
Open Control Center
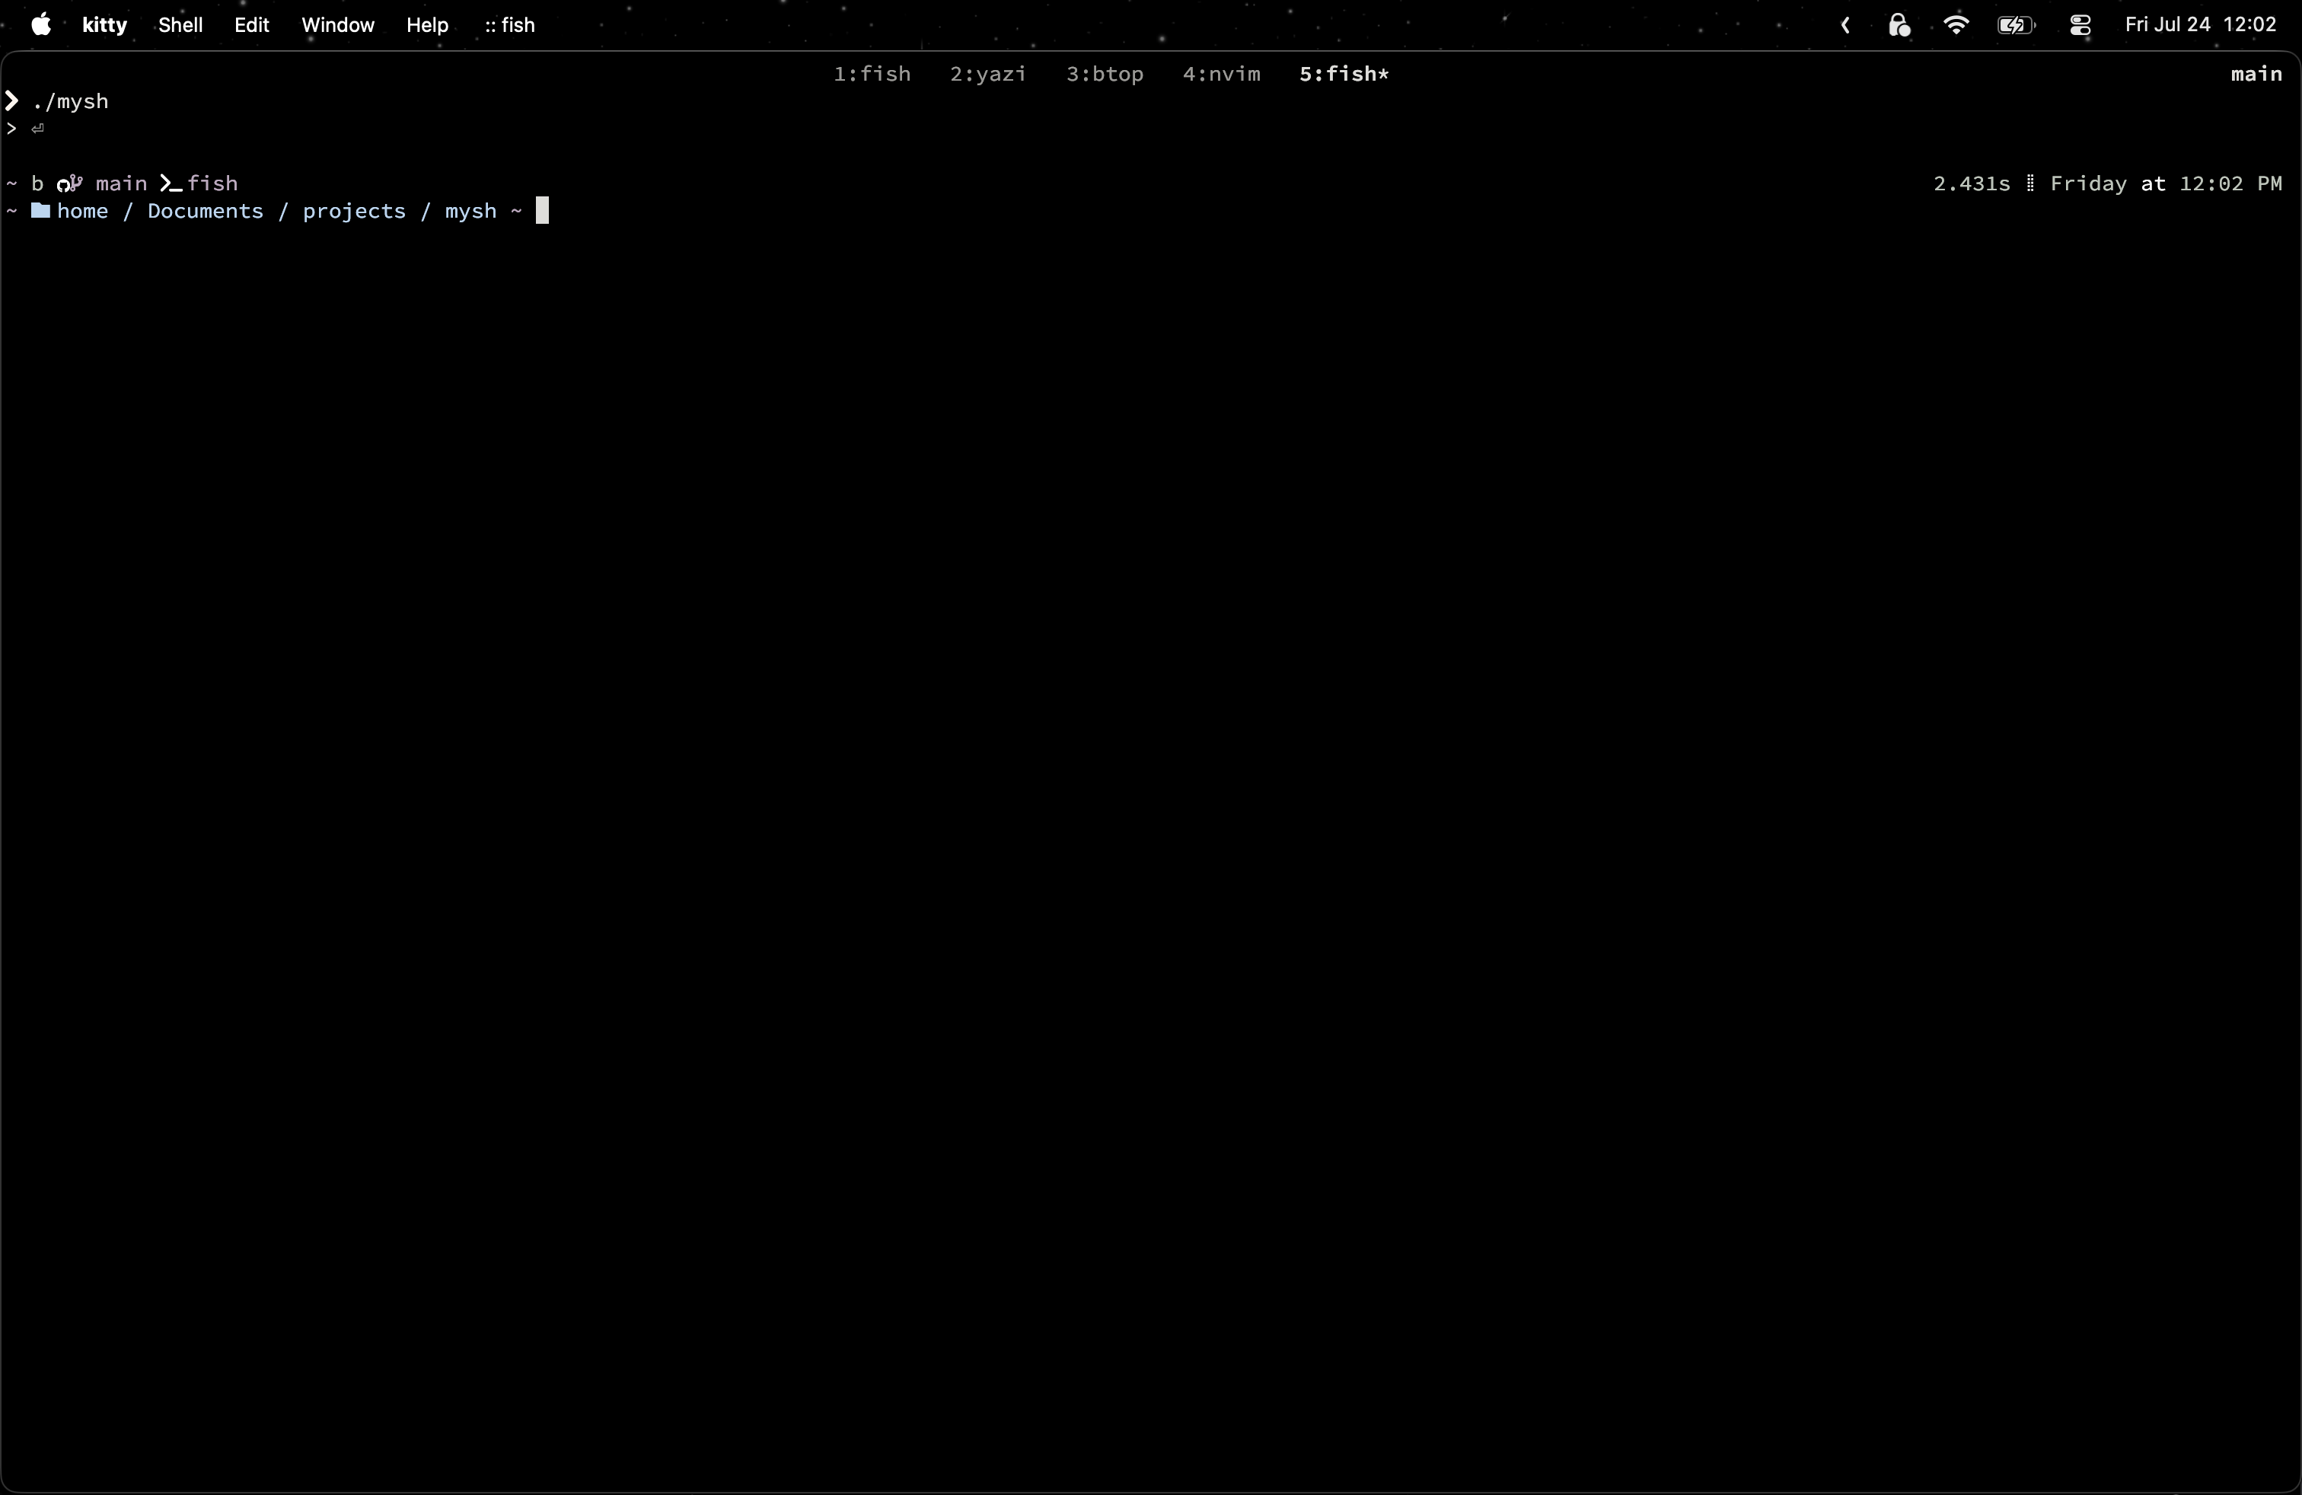(2080, 26)
